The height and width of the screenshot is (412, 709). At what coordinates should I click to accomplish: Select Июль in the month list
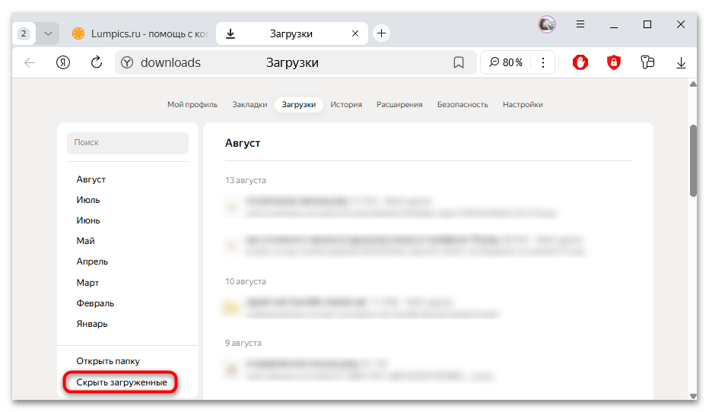coord(88,200)
